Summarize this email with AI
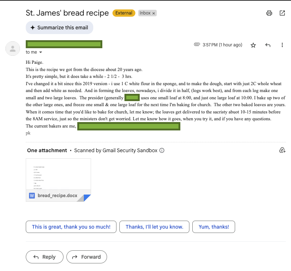This screenshot has height=271, width=291. [60, 28]
